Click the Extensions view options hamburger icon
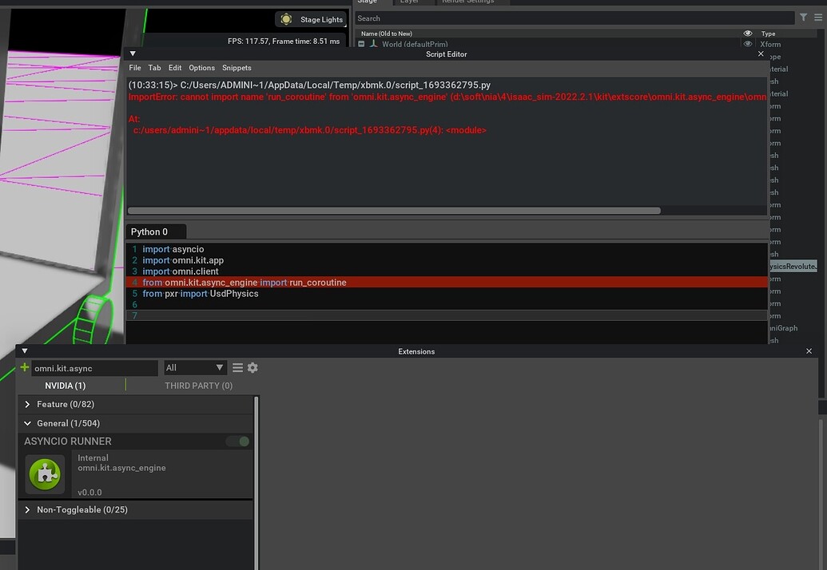827x570 pixels. click(x=237, y=367)
